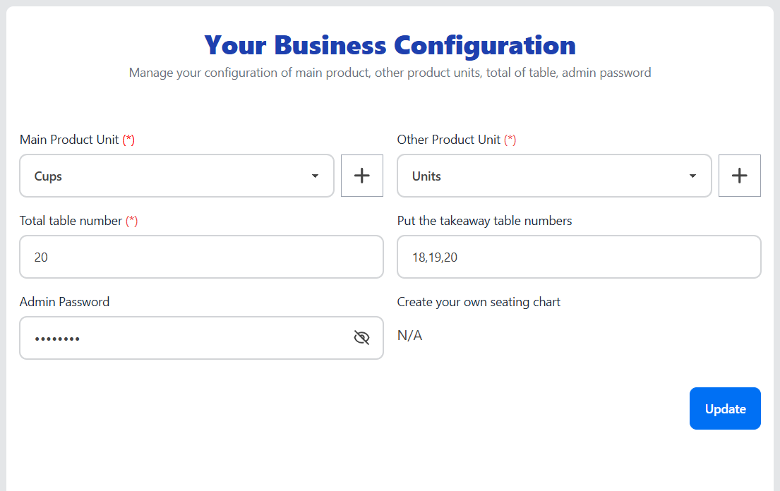The height and width of the screenshot is (491, 780).
Task: Click the takeaway table numbers input
Action: pos(579,257)
